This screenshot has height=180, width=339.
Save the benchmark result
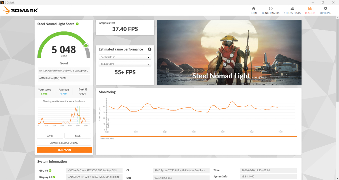coord(77,135)
